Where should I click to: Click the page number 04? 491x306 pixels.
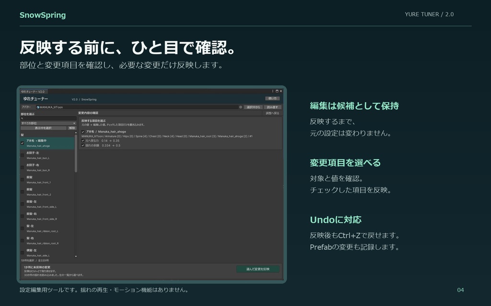(x=460, y=290)
